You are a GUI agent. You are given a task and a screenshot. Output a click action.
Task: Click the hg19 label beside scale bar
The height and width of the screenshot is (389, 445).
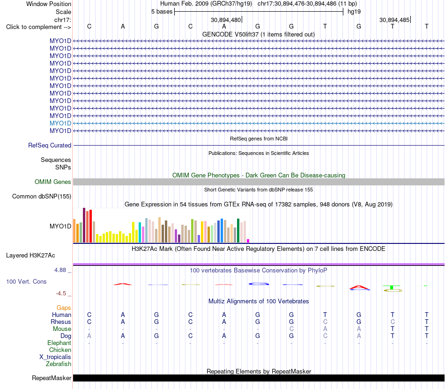coord(354,12)
